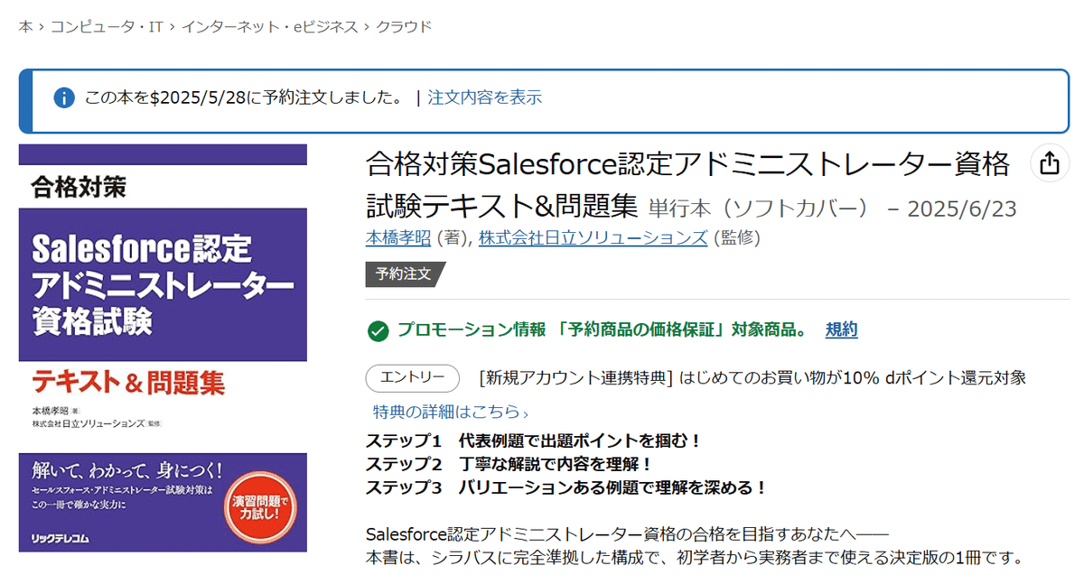Open 特典の詳細はこちら link
This screenshot has width=1084, height=584.
click(x=450, y=413)
